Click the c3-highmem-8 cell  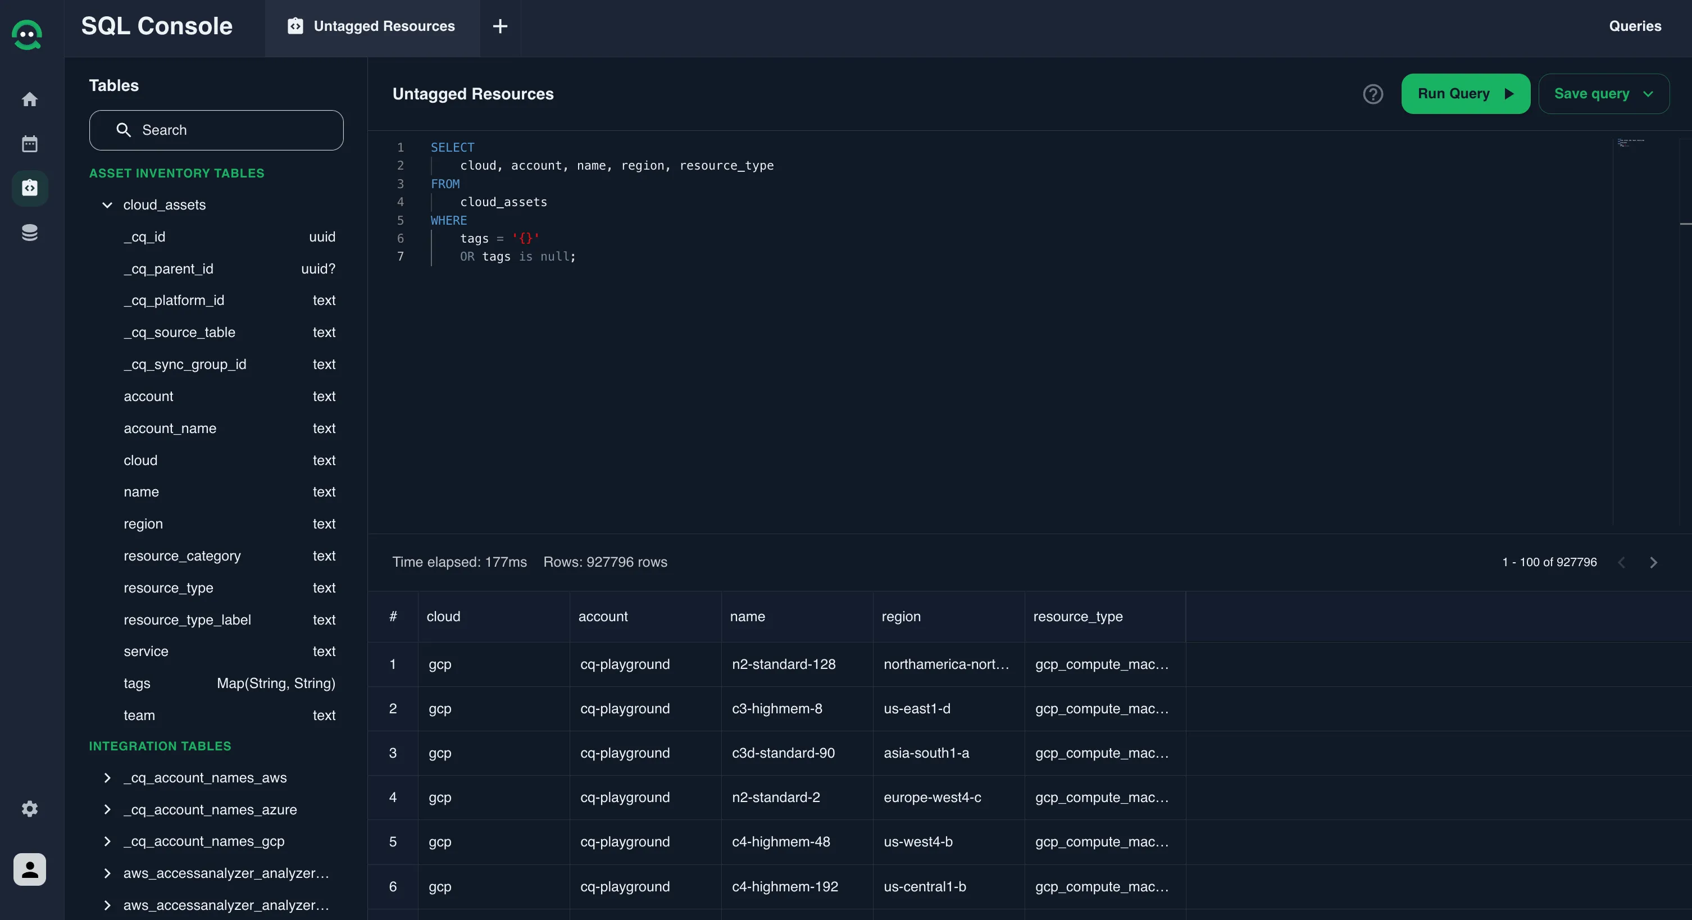pos(797,709)
